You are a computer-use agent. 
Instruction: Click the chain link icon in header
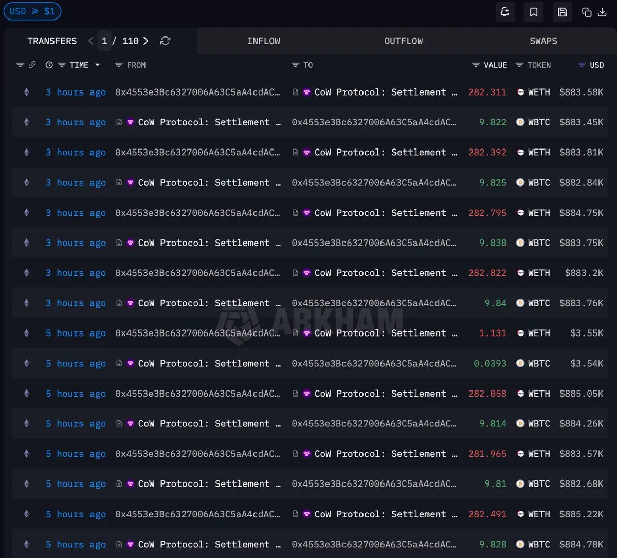(32, 65)
